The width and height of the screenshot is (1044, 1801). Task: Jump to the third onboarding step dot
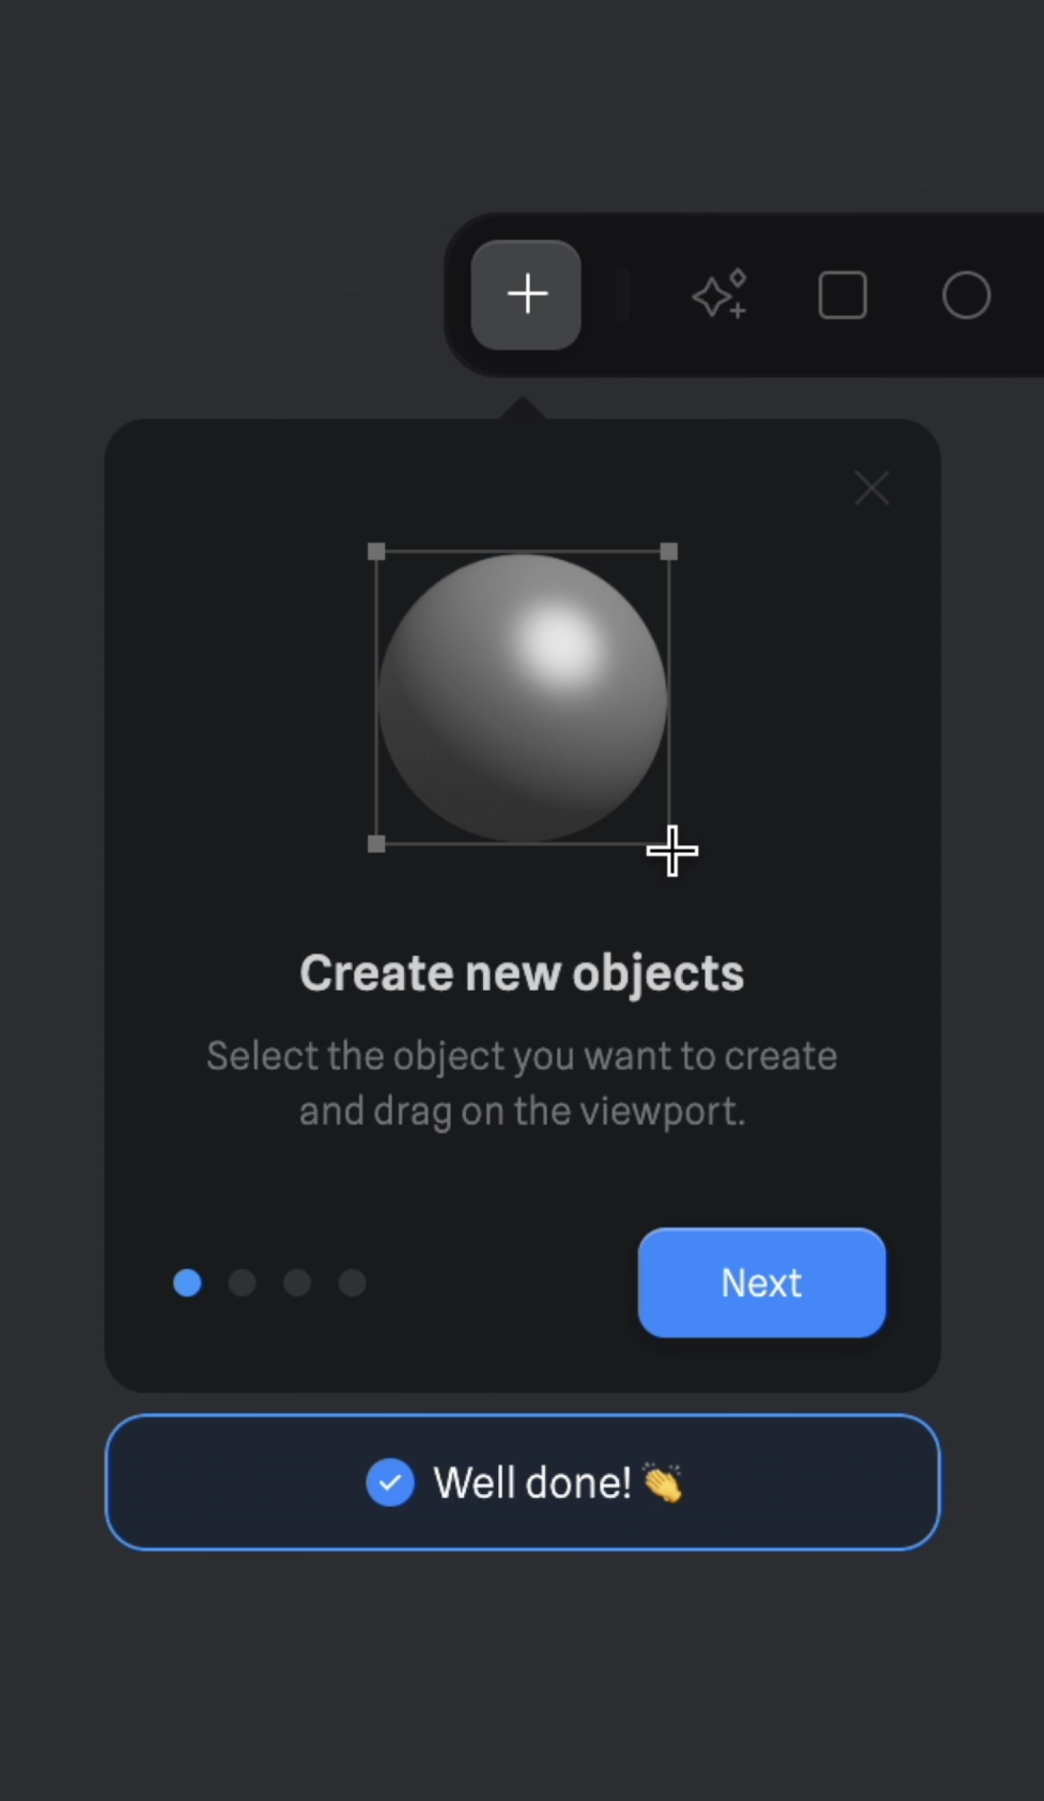pyautogui.click(x=298, y=1283)
